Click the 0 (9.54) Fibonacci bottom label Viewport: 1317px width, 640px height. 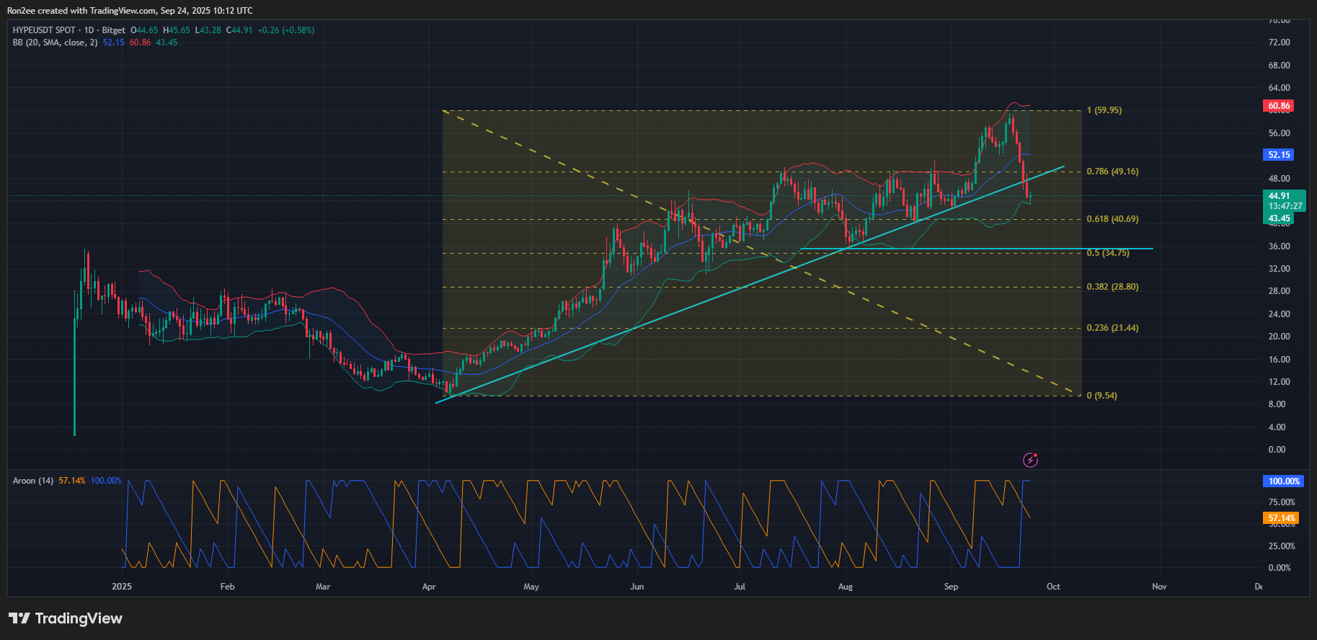[1101, 396]
